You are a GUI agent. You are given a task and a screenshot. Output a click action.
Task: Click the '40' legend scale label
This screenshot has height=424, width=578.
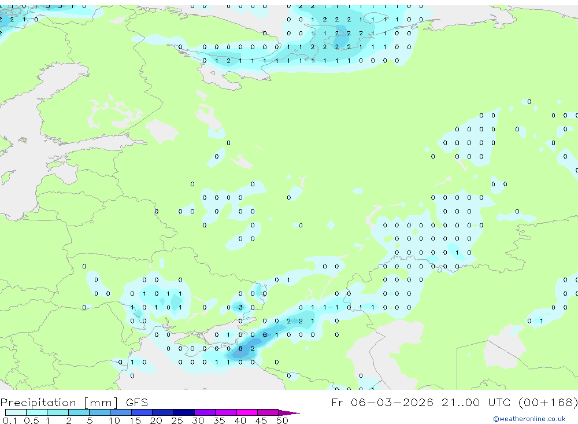point(240,421)
